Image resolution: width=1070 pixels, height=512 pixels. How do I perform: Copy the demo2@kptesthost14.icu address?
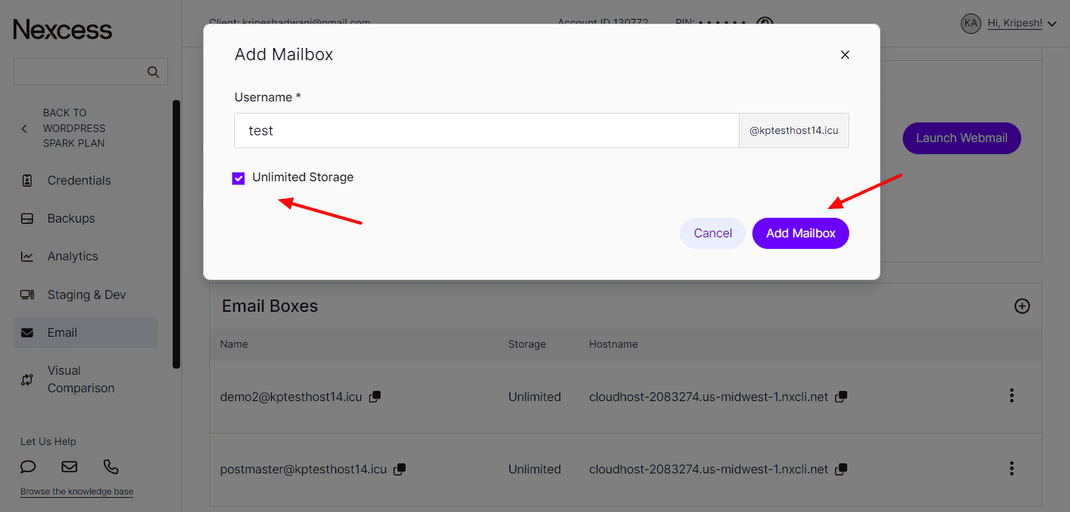(374, 397)
